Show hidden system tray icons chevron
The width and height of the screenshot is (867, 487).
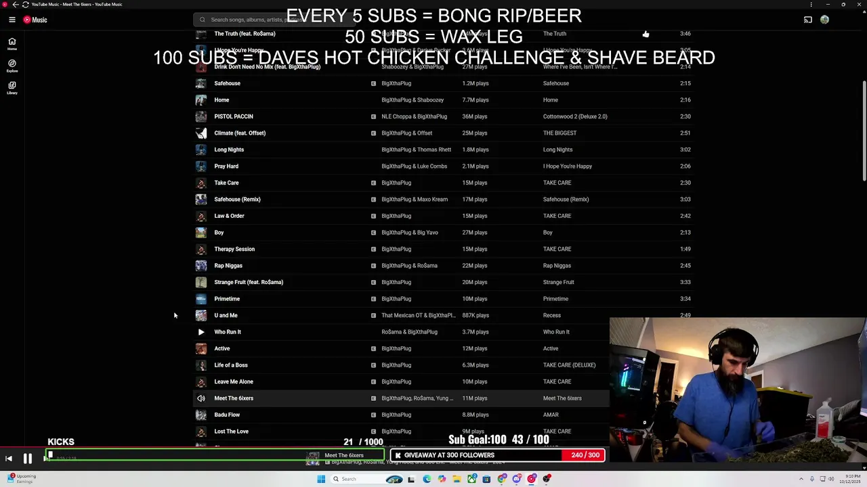(801, 479)
